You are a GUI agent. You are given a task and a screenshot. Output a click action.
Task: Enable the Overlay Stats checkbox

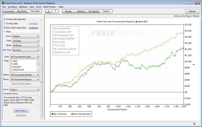coord(5,23)
